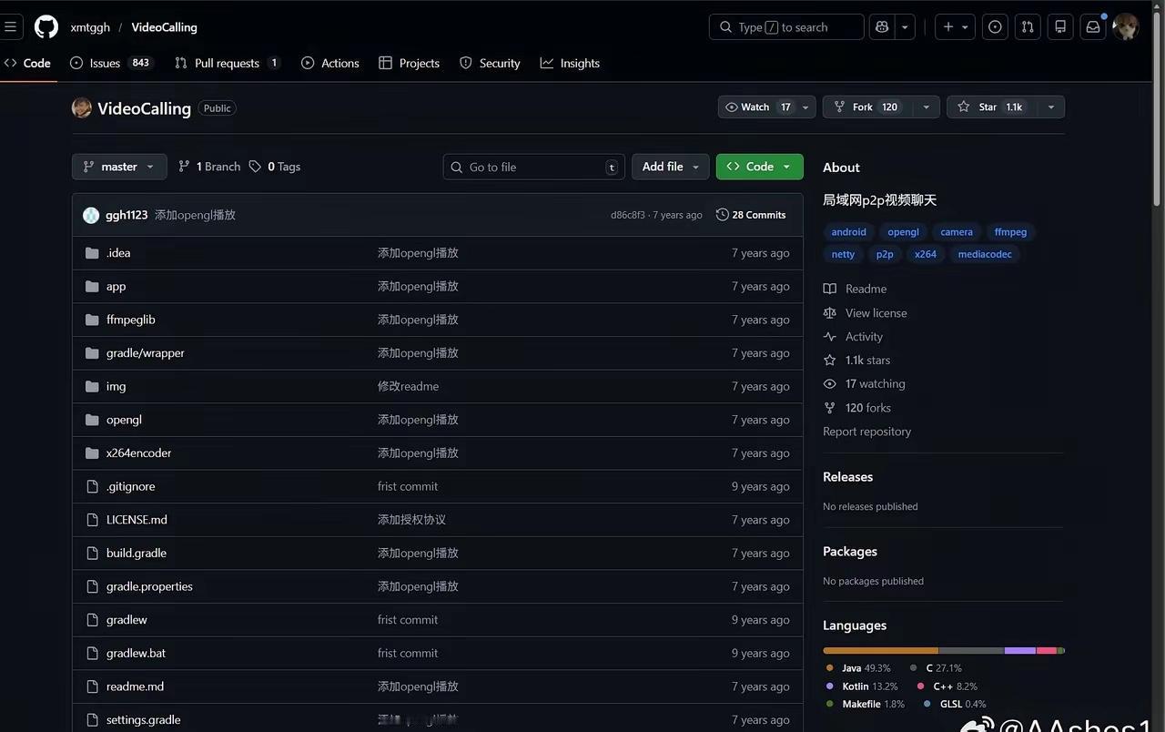Switch to the Pull requests tab

pyautogui.click(x=227, y=63)
